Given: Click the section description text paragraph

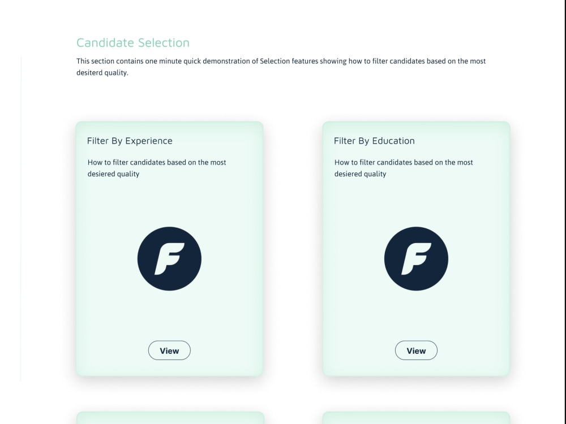Looking at the screenshot, I should coord(281,66).
